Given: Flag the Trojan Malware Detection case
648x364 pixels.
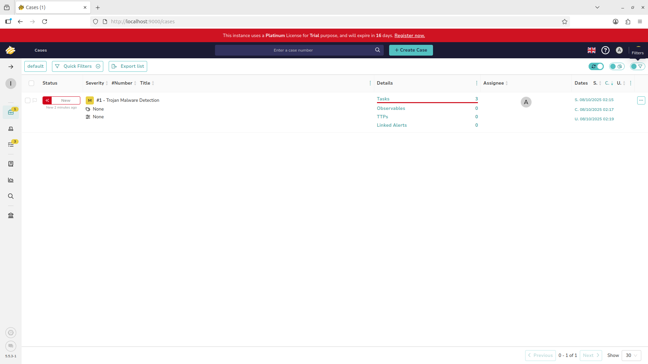Looking at the screenshot, I should (x=35, y=100).
